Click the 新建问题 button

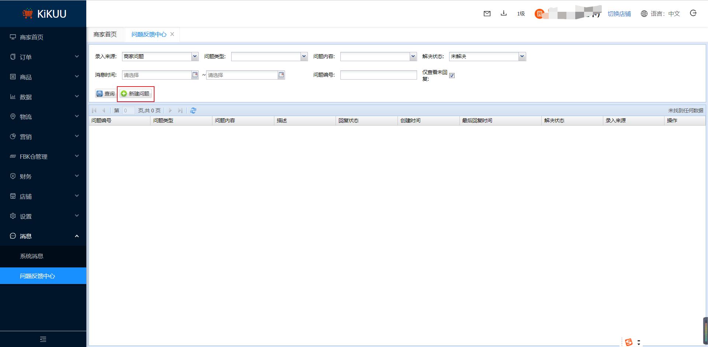click(x=135, y=94)
